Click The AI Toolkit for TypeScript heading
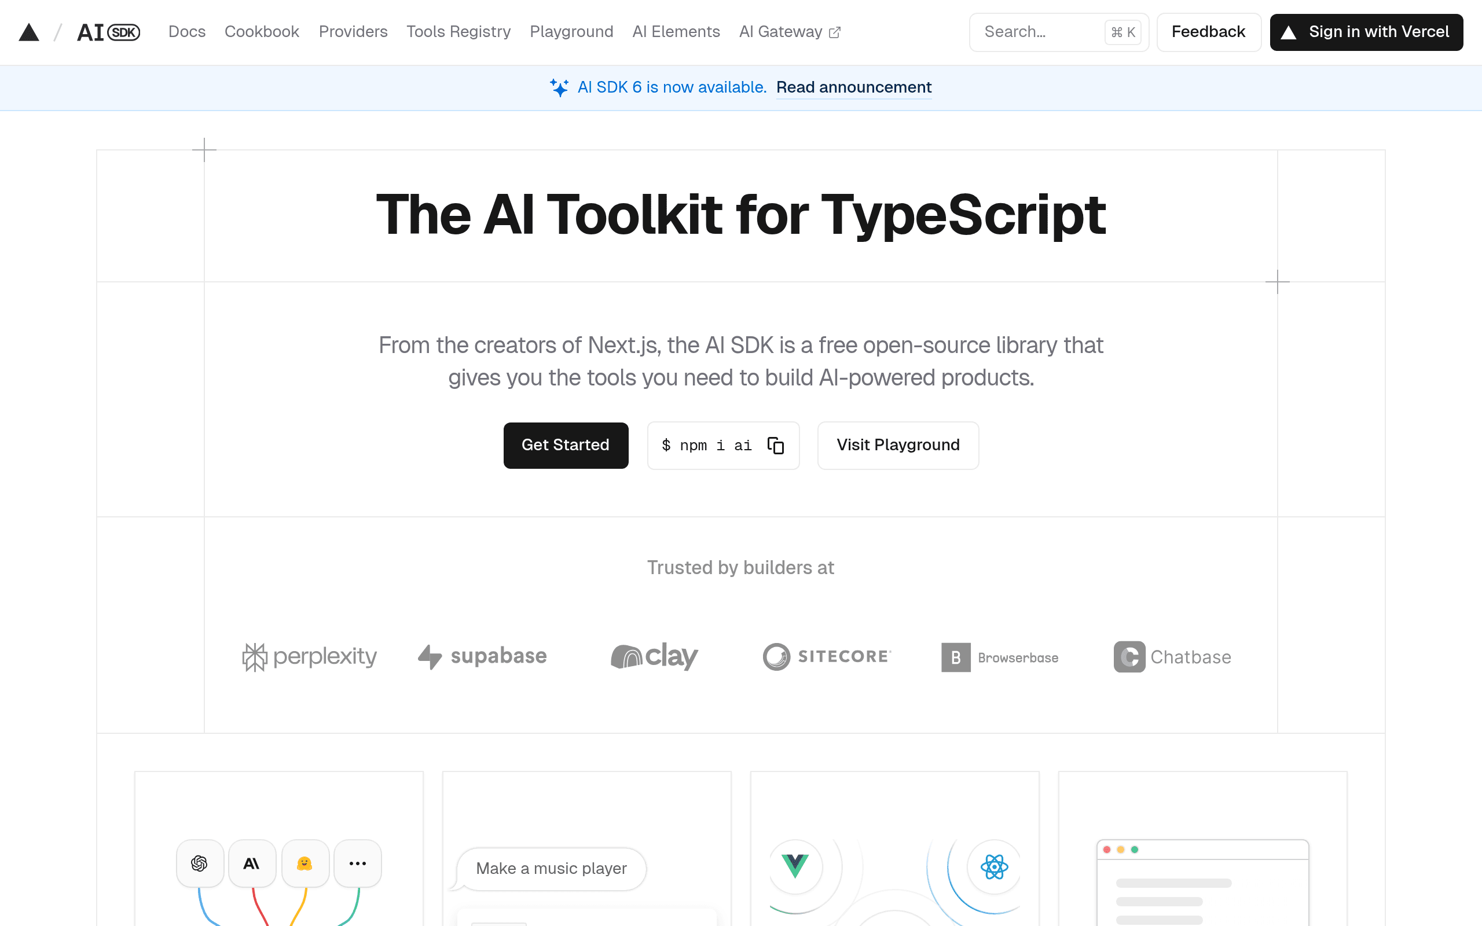Screen dimensions: 1482x926 (x=741, y=214)
